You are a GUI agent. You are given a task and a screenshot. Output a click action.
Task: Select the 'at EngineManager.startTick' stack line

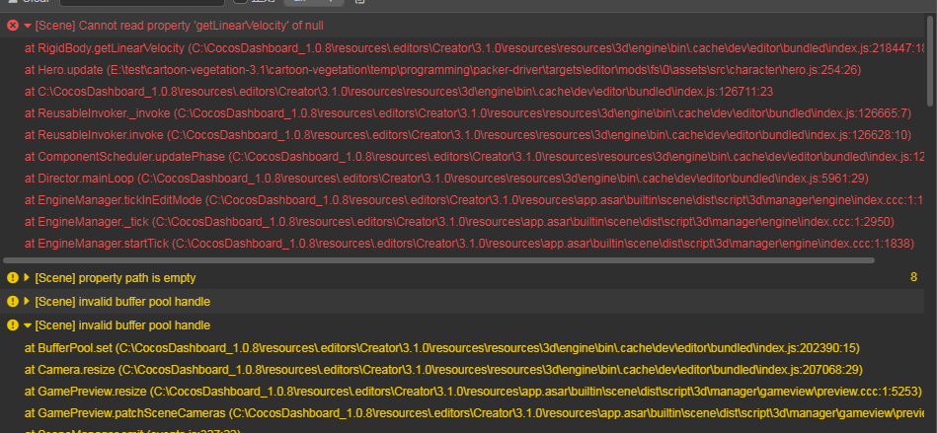470,243
